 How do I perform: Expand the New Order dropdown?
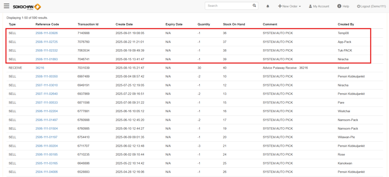point(289,6)
